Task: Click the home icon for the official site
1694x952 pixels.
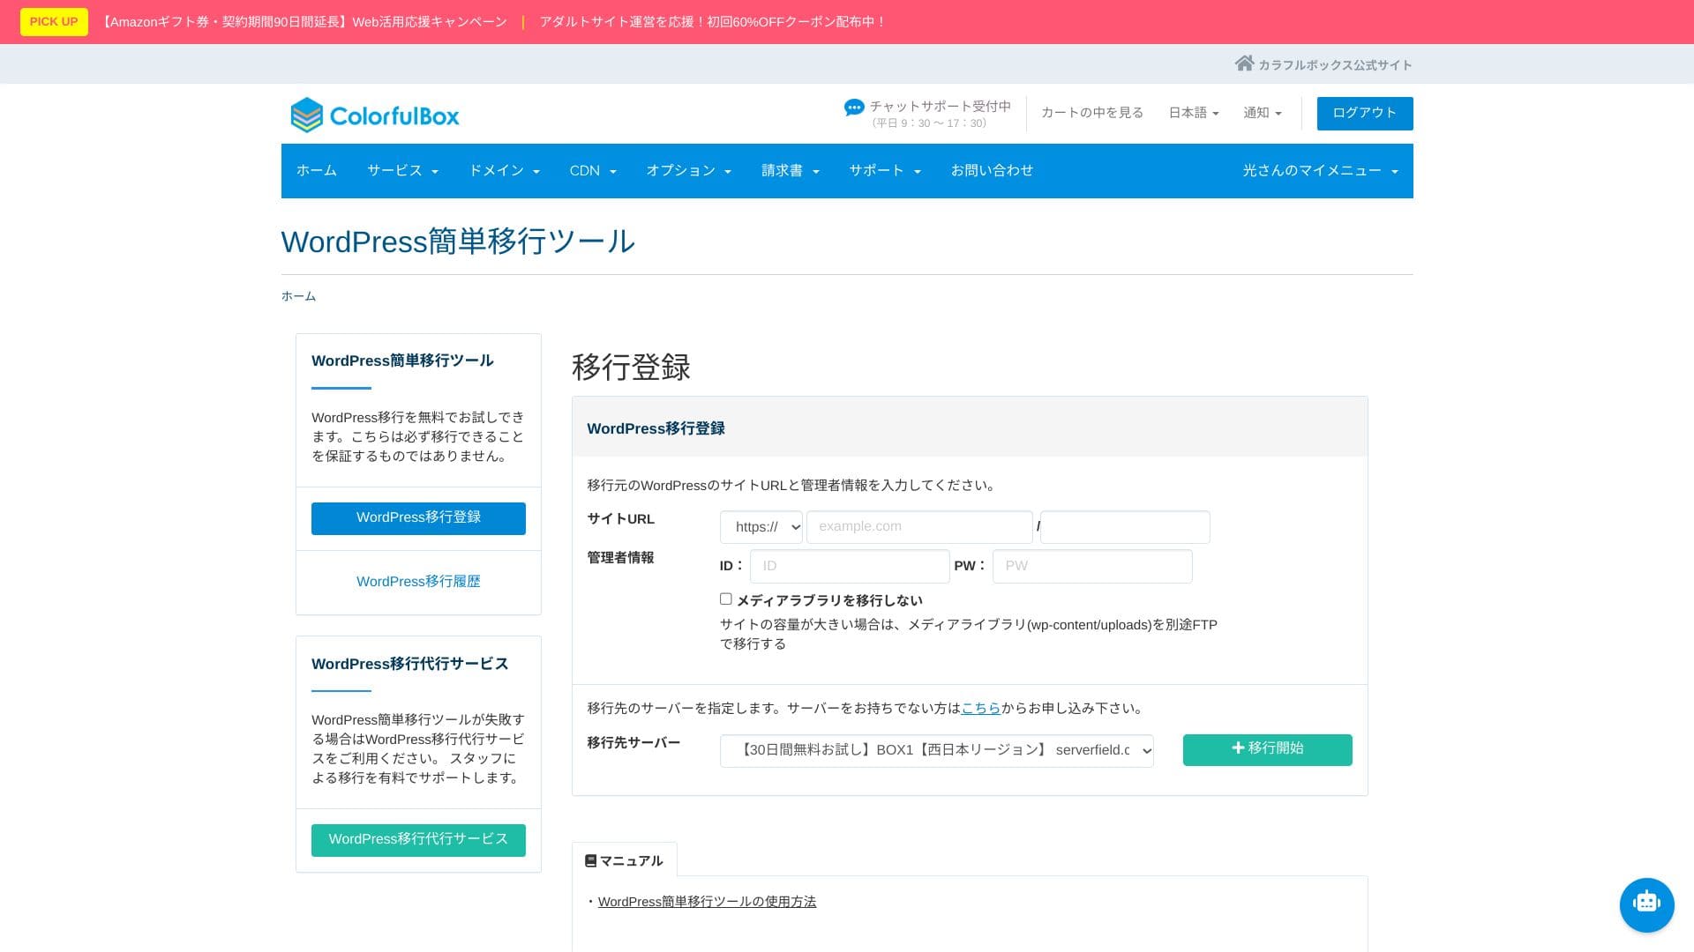Action: (1244, 63)
